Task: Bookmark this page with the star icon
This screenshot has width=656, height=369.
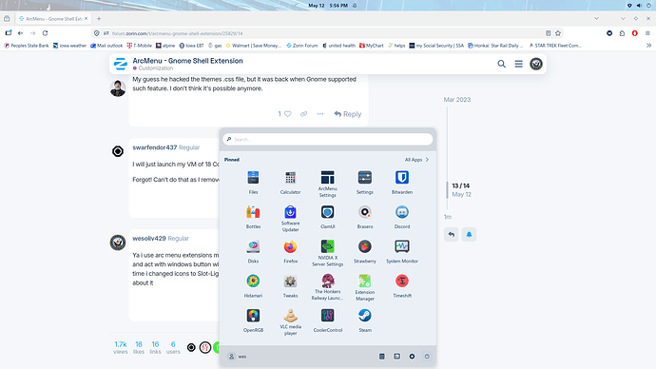Action: (x=558, y=33)
